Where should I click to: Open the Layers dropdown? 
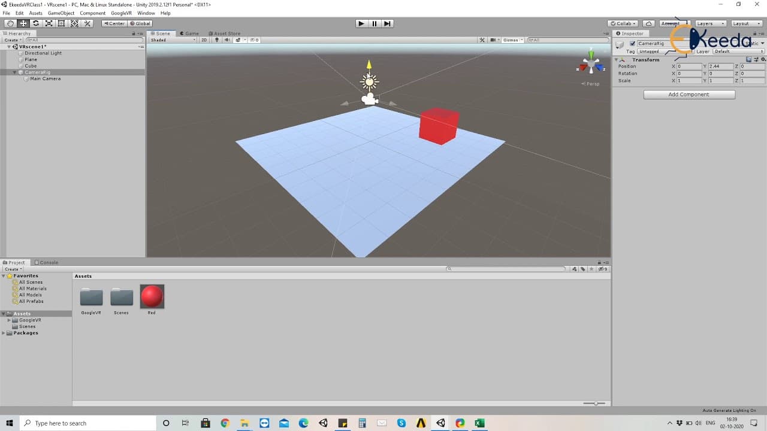tap(711, 23)
